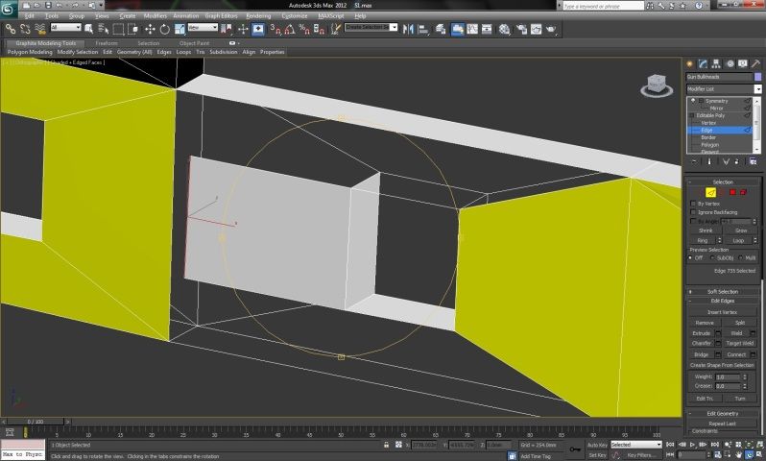Click the object color swatch beside name
The height and width of the screenshot is (461, 766).
[757, 77]
